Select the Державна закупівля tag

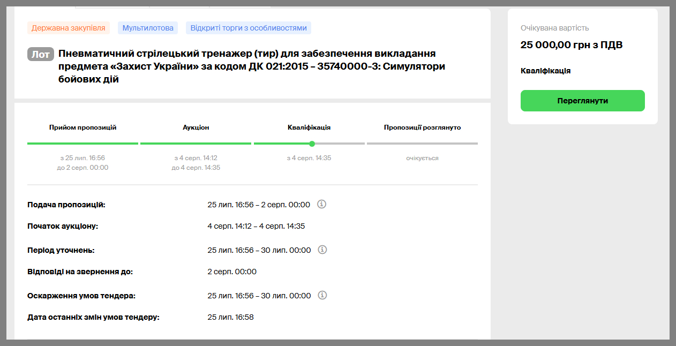(x=68, y=28)
